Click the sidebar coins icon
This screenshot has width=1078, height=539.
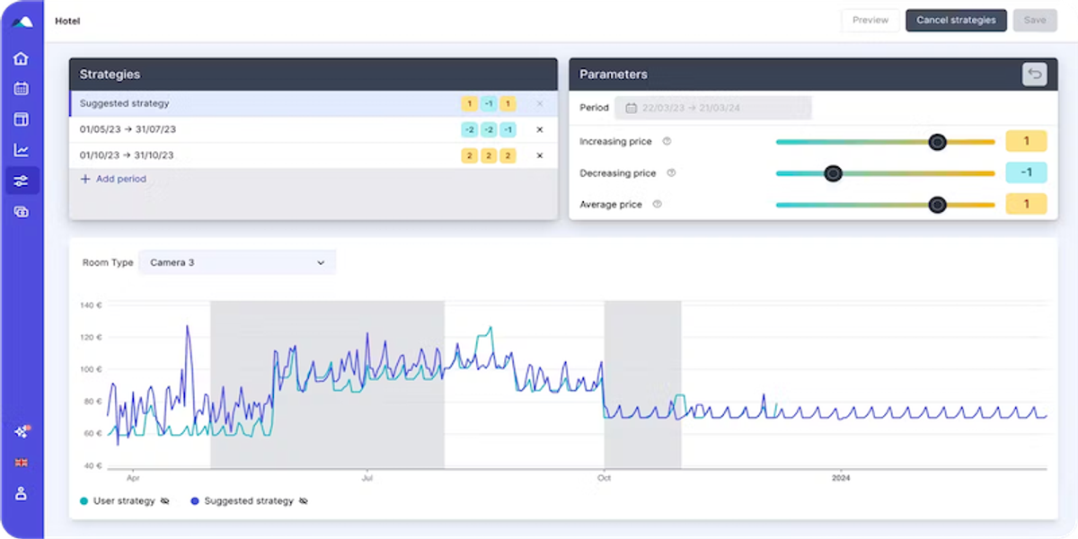click(x=22, y=211)
